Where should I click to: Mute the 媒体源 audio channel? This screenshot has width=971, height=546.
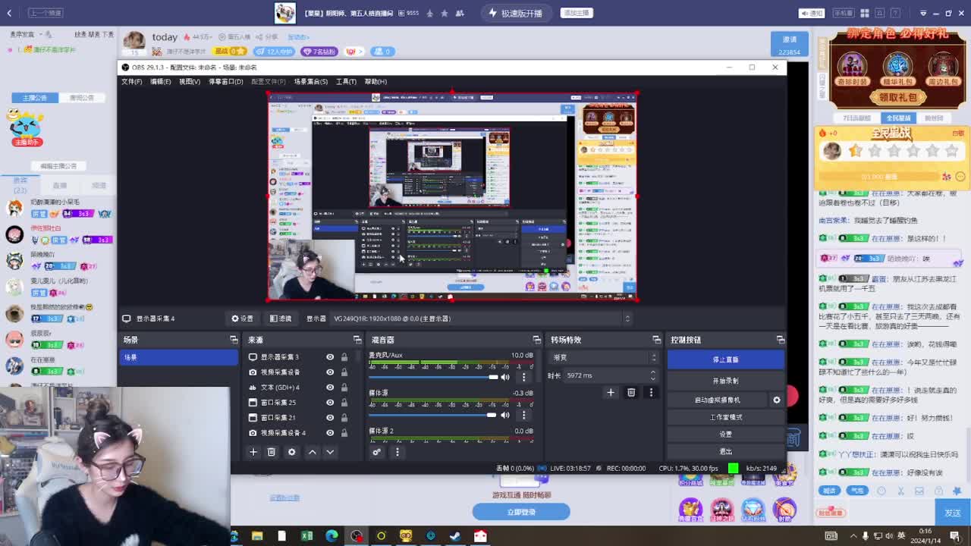tap(505, 415)
